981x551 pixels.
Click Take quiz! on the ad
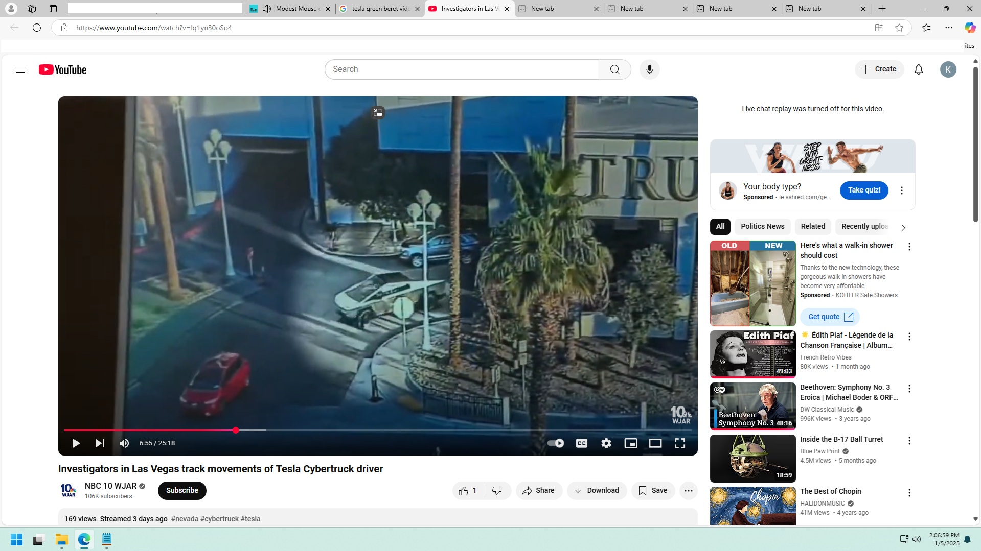(x=864, y=190)
